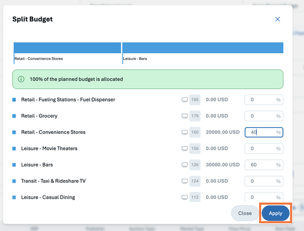Click the screen icon beside Leisure - Bars

click(x=185, y=165)
